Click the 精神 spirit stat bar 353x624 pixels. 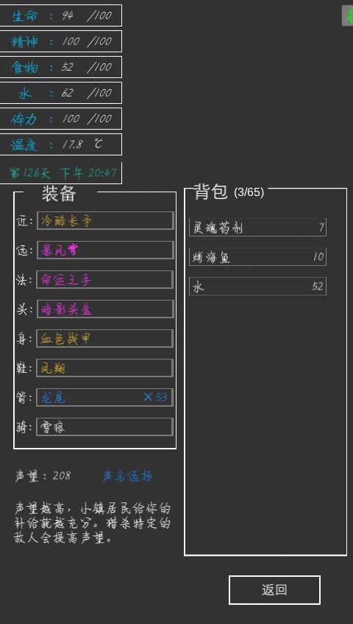pos(61,41)
